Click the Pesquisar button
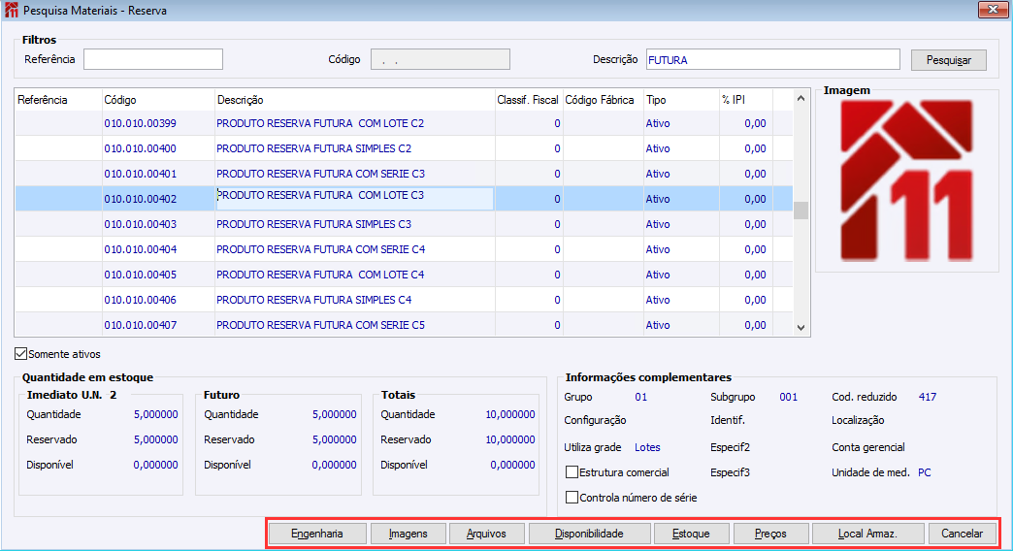The width and height of the screenshot is (1013, 551). coord(948,60)
